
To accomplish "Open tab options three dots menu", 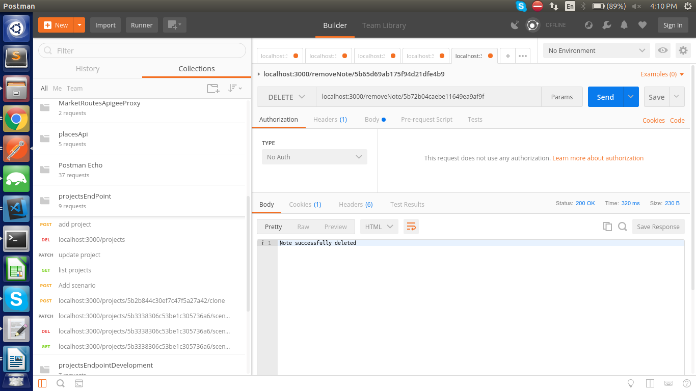I will 523,56.
